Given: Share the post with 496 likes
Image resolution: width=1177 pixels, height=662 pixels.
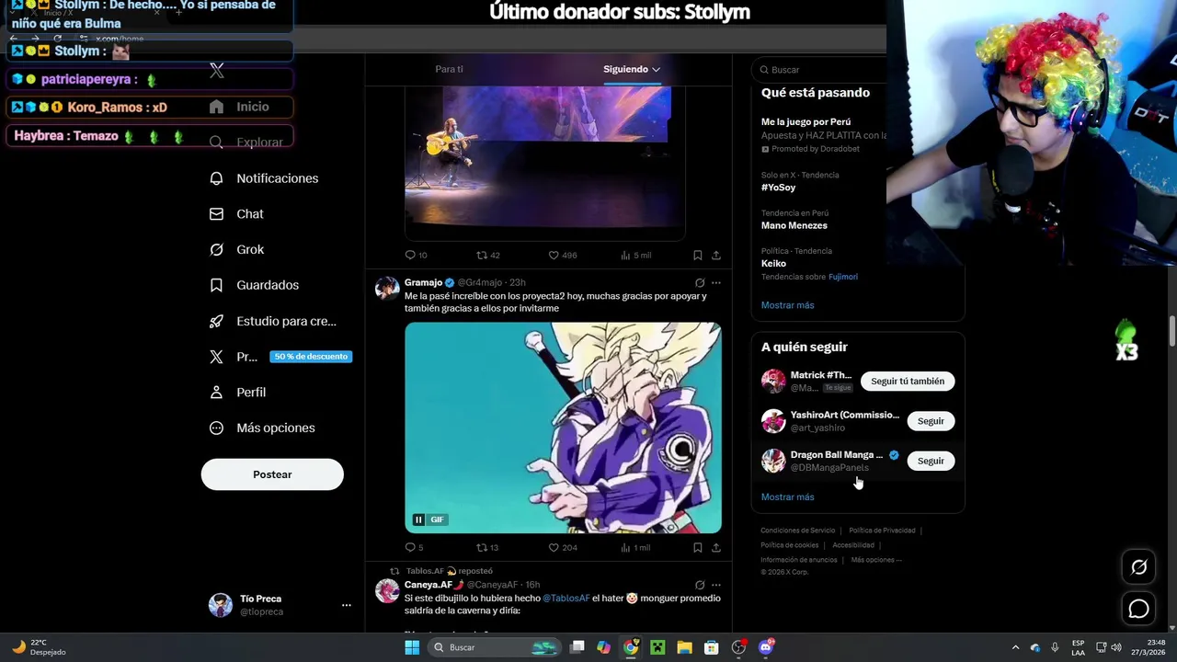Looking at the screenshot, I should 716,255.
